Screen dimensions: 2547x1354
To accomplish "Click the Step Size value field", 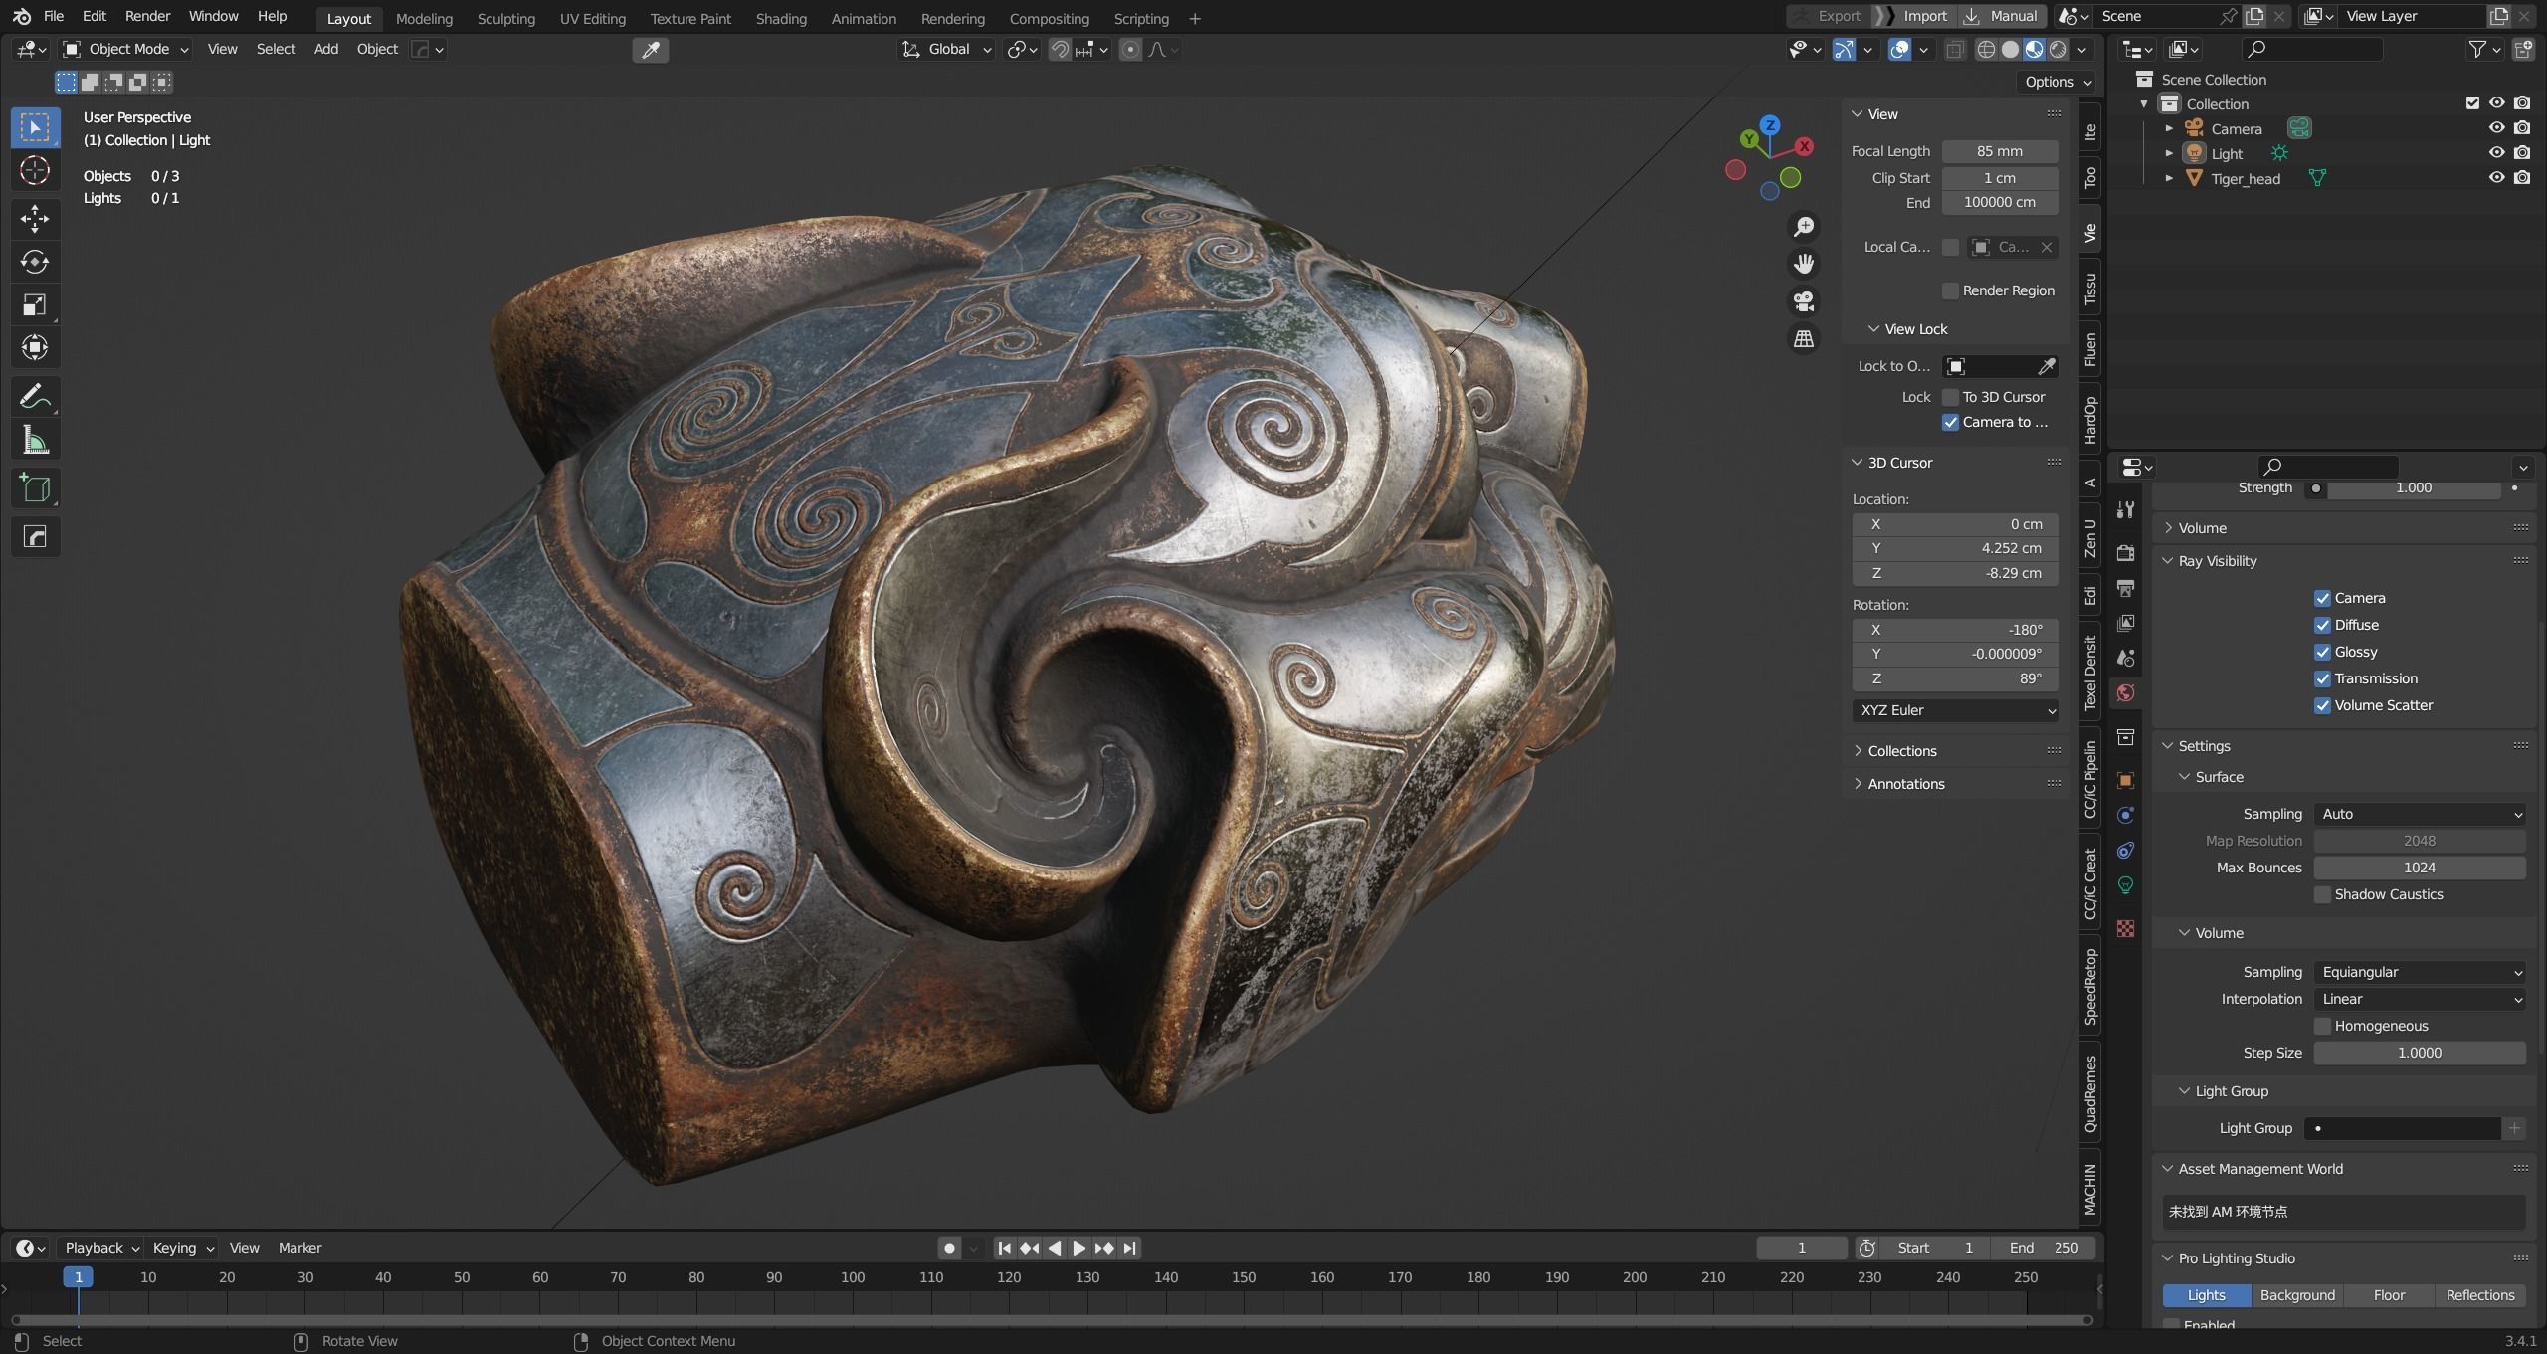I will [x=2419, y=1053].
